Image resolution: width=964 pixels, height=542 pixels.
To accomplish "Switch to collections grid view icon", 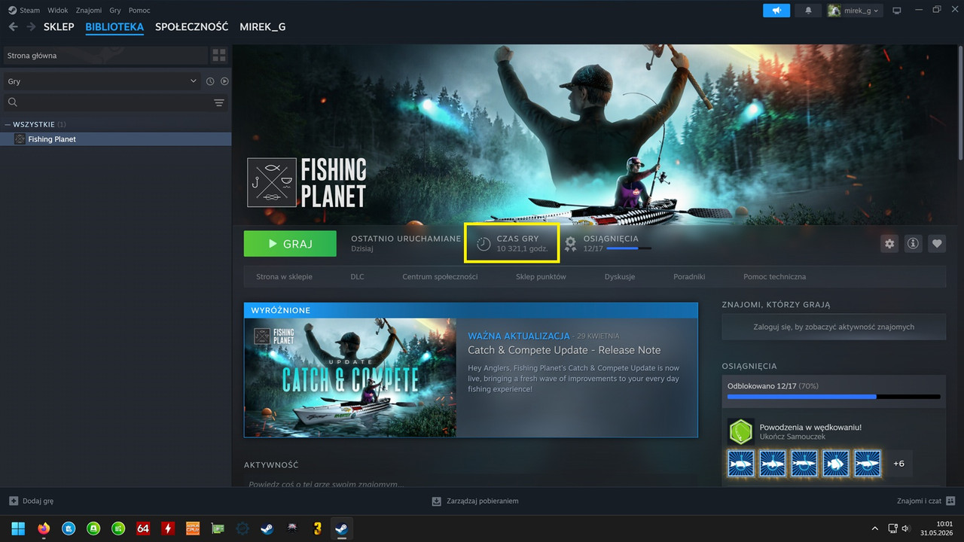I will pyautogui.click(x=219, y=56).
